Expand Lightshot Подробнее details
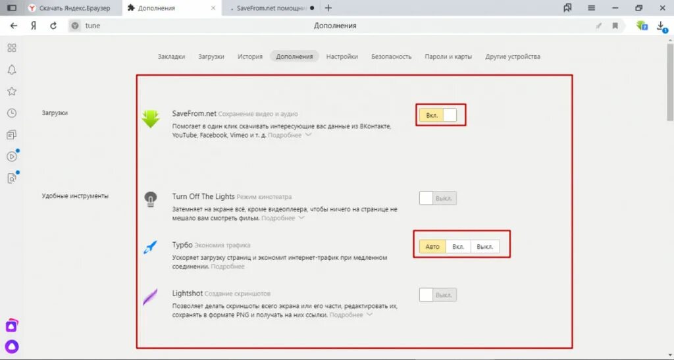The height and width of the screenshot is (360, 674). pyautogui.click(x=351, y=315)
